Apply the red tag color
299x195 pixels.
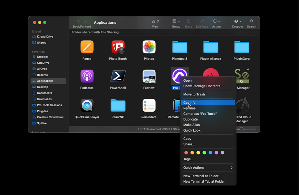point(186,153)
